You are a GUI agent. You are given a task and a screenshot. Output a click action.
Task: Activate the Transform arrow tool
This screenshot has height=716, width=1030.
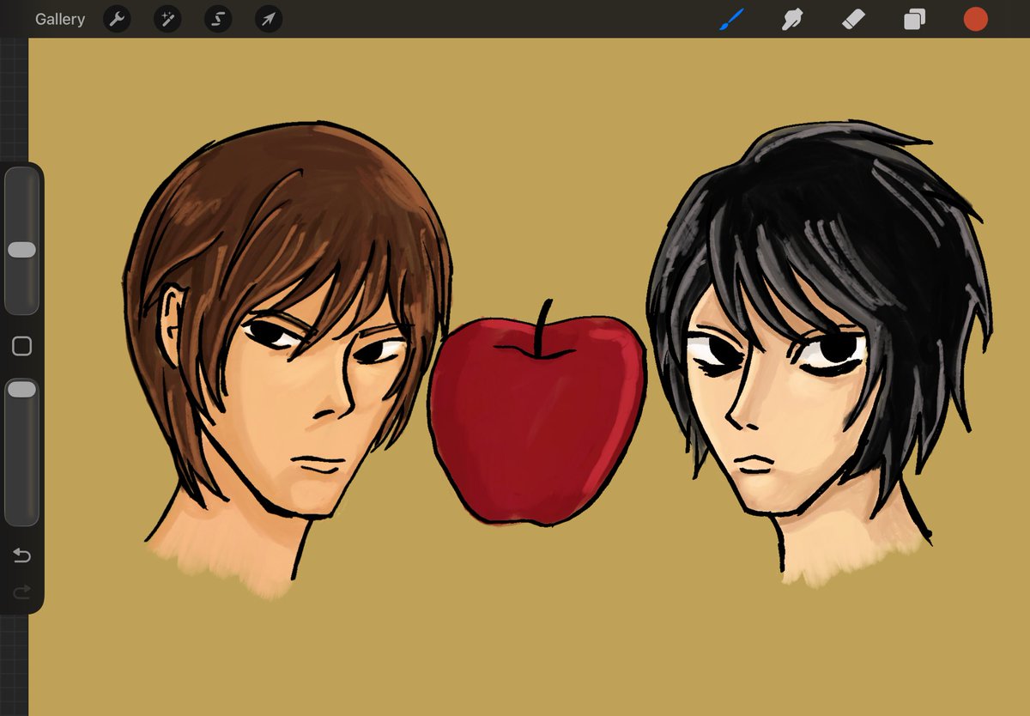[269, 19]
